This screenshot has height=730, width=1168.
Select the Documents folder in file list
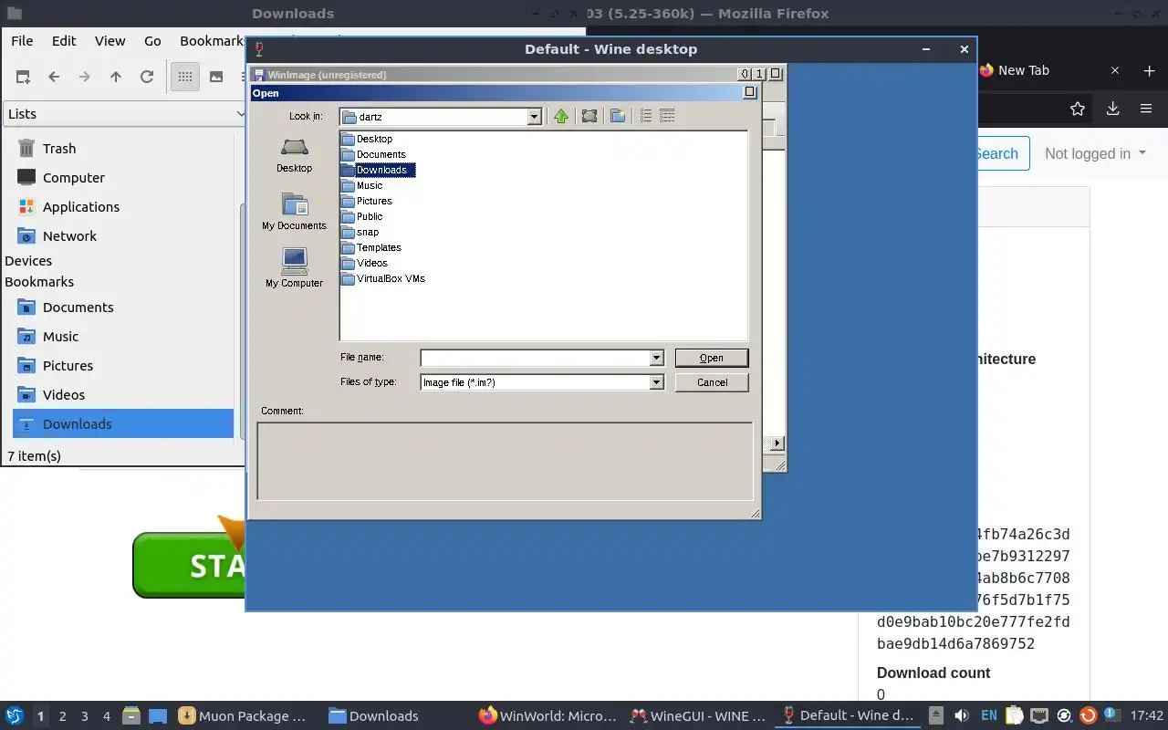click(374, 154)
